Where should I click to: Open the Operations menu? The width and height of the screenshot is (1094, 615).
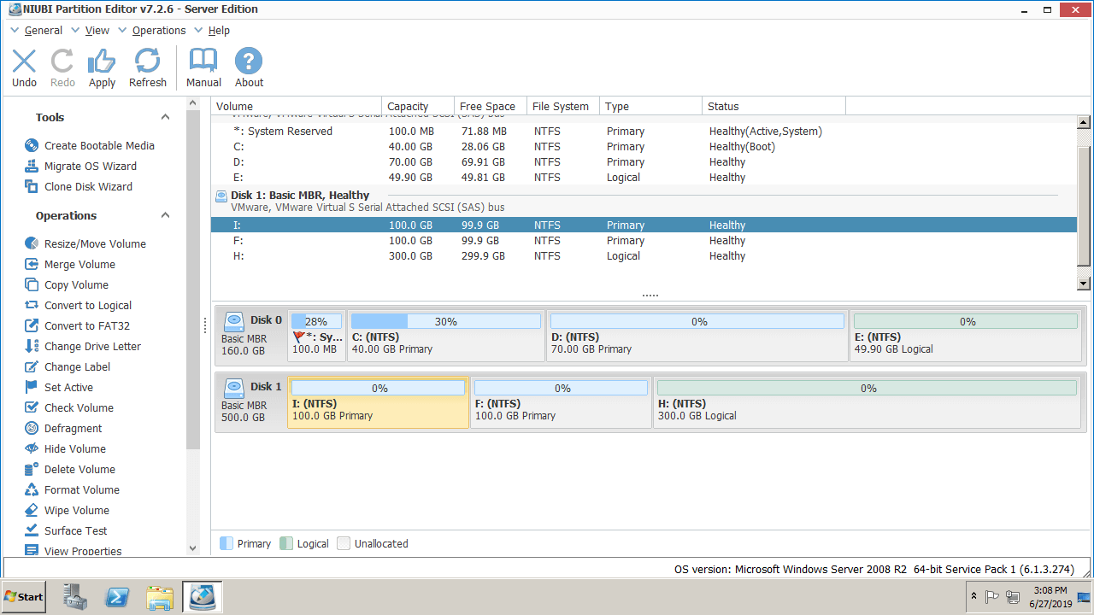click(158, 31)
